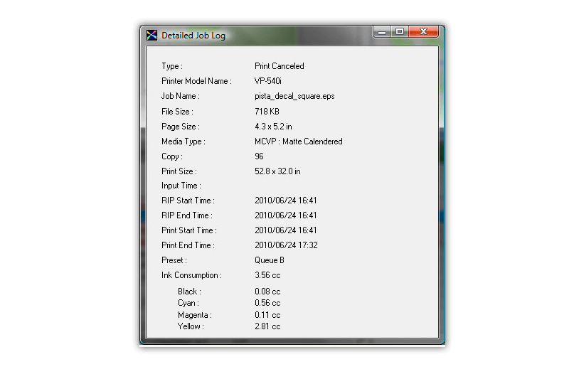Image resolution: width=569 pixels, height=379 pixels.
Task: Click the 4.3 x 5.2 in page size
Action: coord(273,127)
